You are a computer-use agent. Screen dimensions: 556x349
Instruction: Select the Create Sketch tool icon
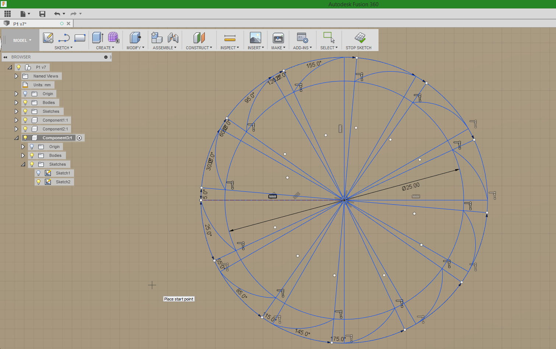(x=48, y=37)
